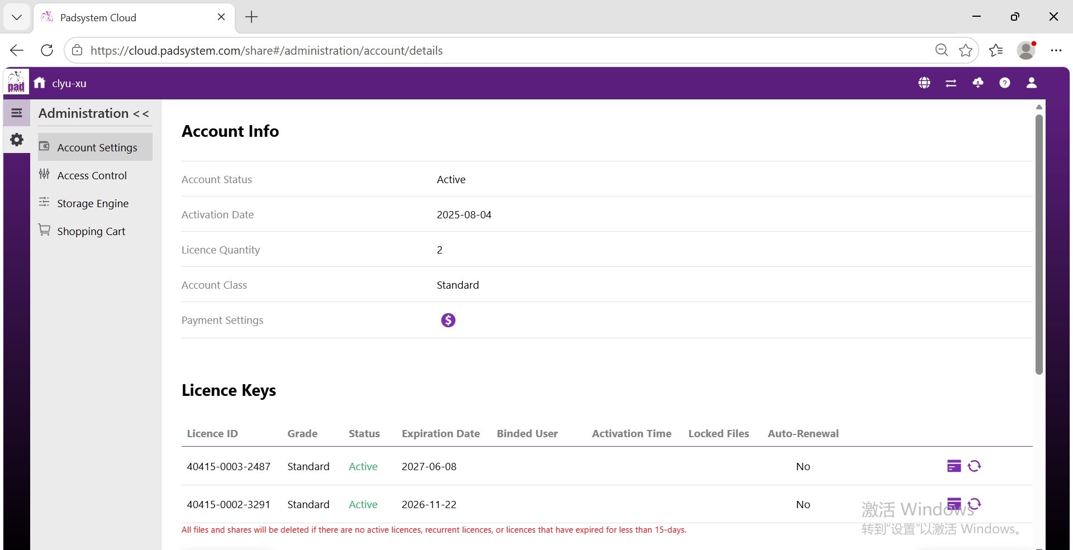Open cloud upload icon in header
This screenshot has width=1073, height=550.
click(978, 83)
